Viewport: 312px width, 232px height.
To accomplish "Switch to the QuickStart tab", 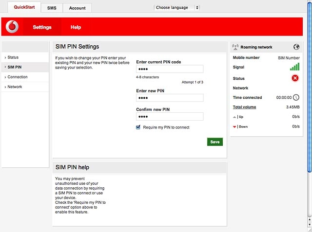I will [x=24, y=7].
